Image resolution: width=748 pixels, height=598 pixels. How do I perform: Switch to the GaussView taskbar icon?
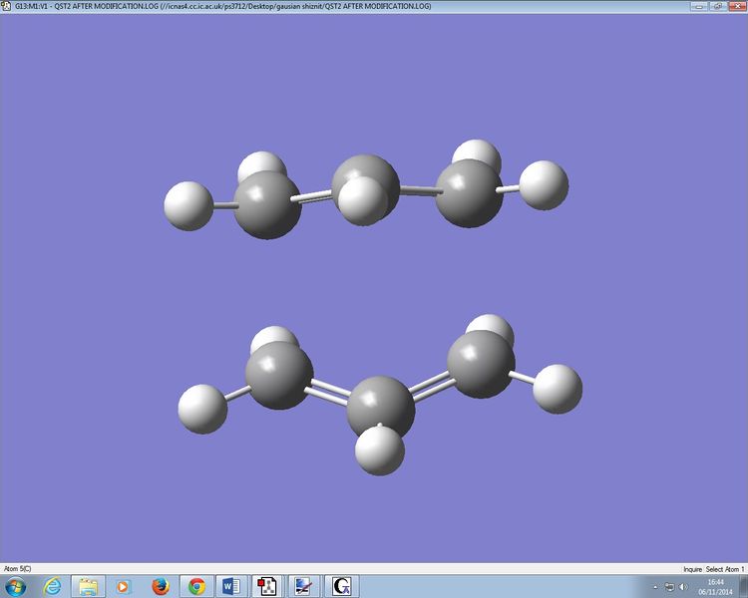341,586
